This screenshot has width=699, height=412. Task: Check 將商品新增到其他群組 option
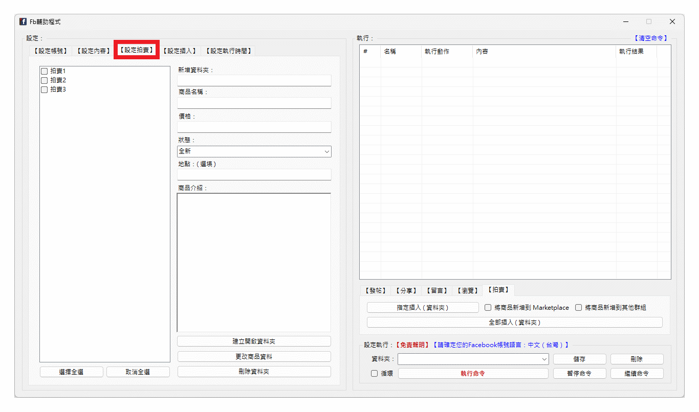click(x=578, y=307)
